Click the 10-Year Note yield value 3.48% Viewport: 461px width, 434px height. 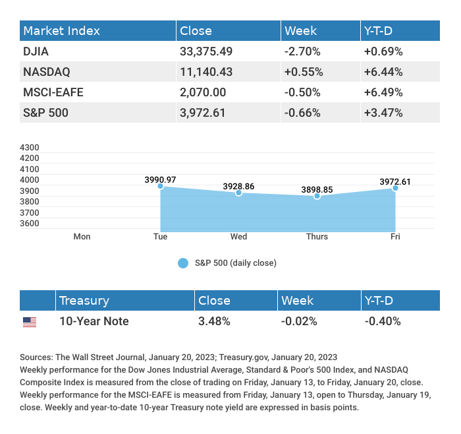(x=214, y=322)
